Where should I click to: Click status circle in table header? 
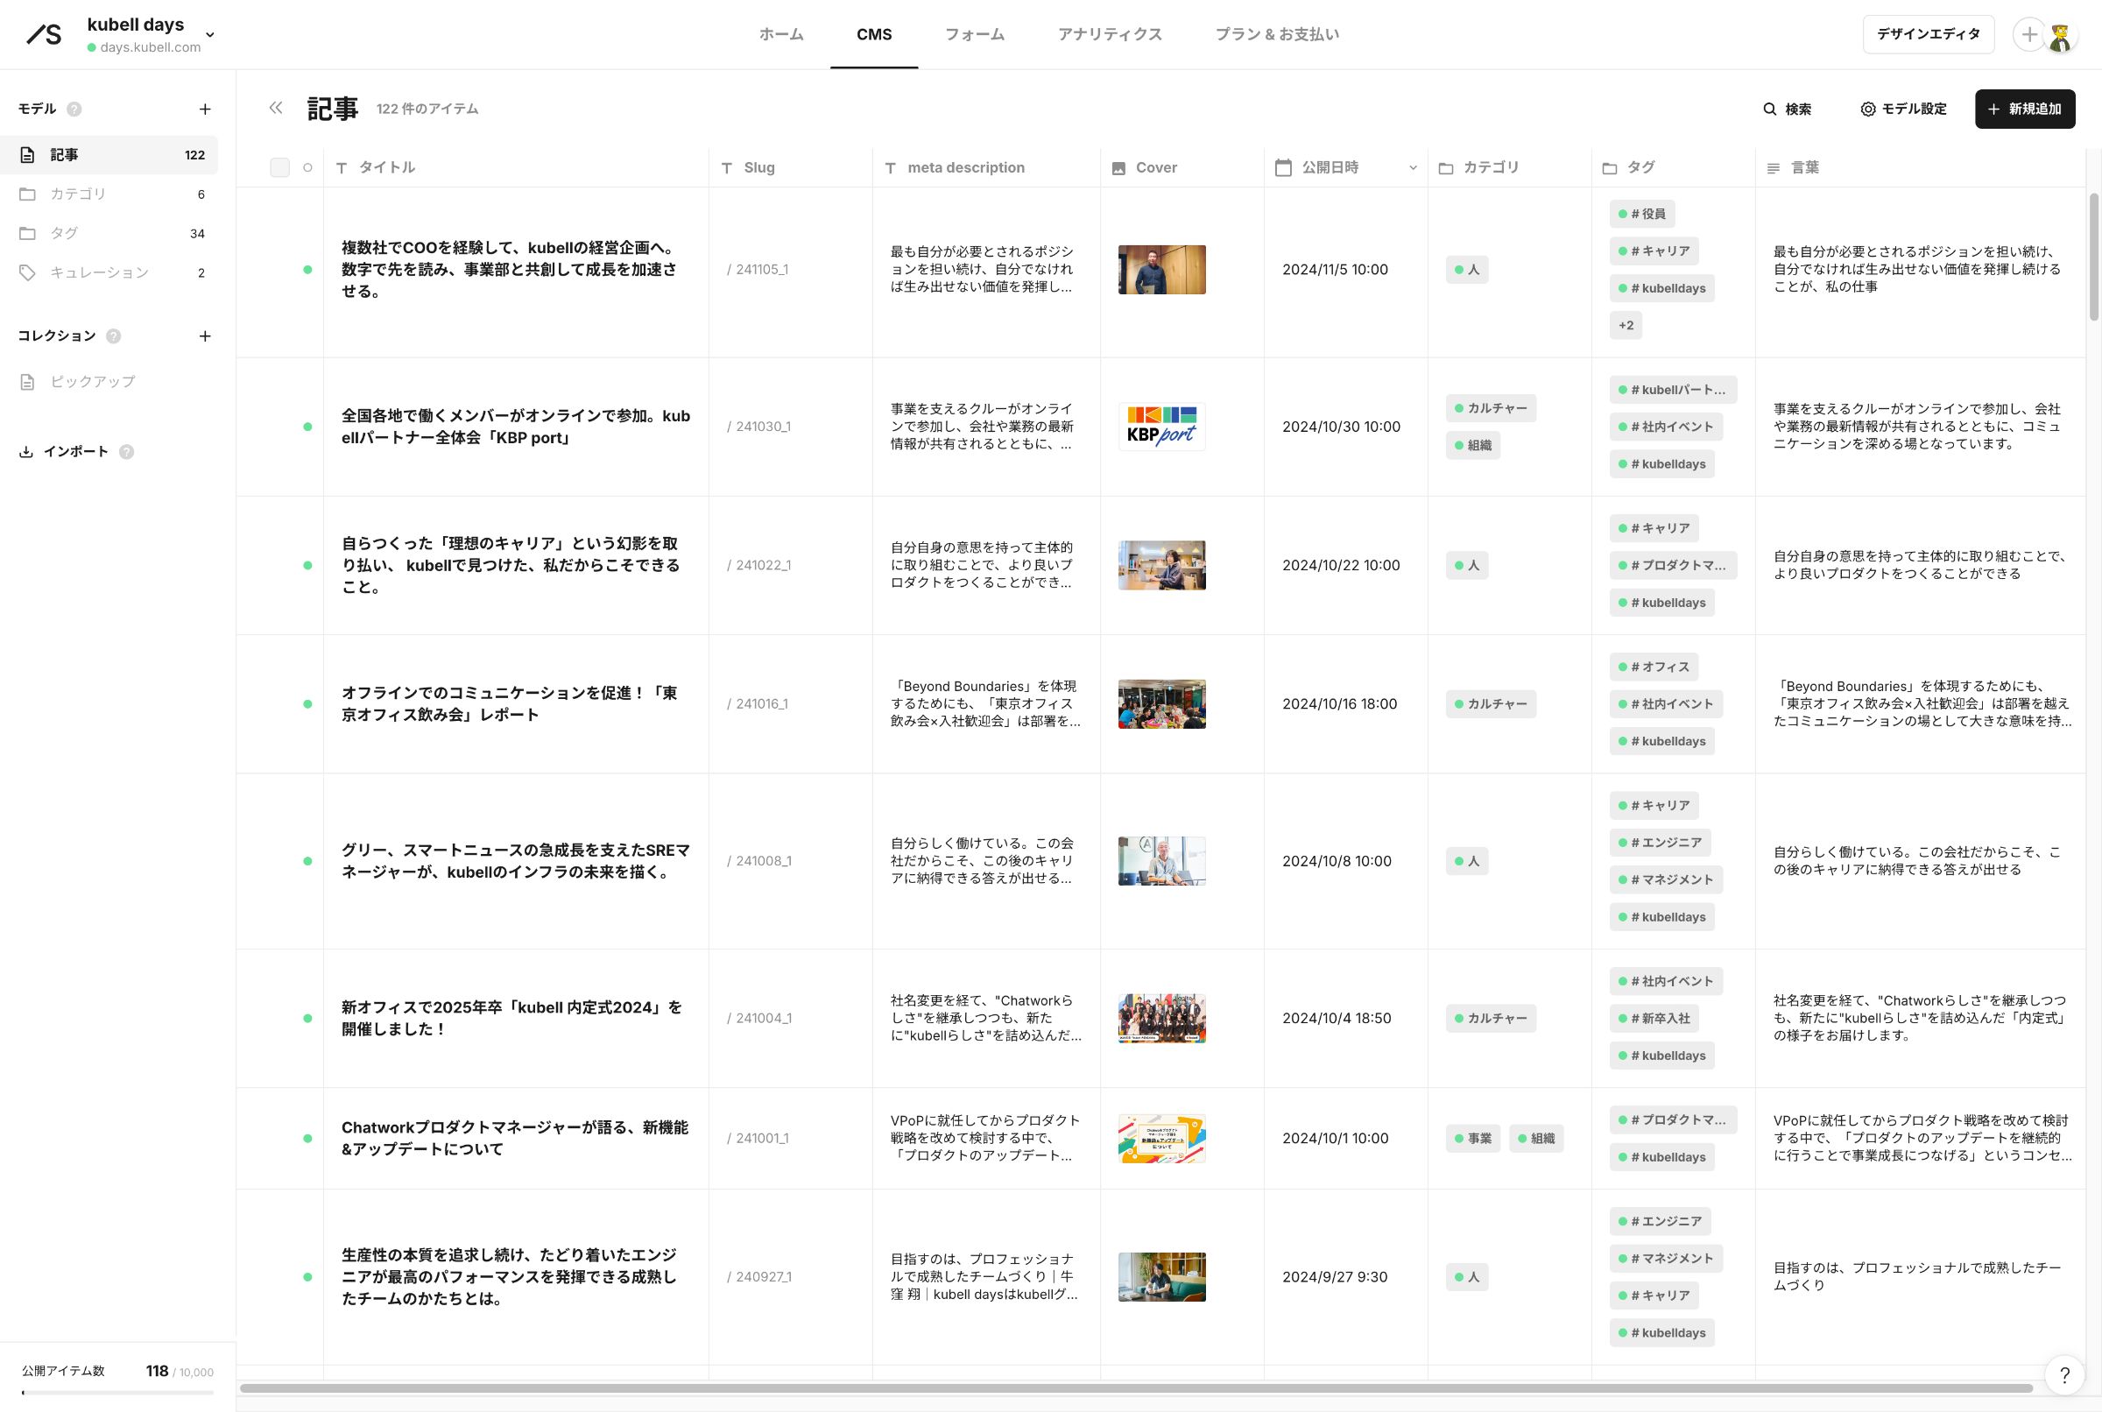click(x=308, y=167)
